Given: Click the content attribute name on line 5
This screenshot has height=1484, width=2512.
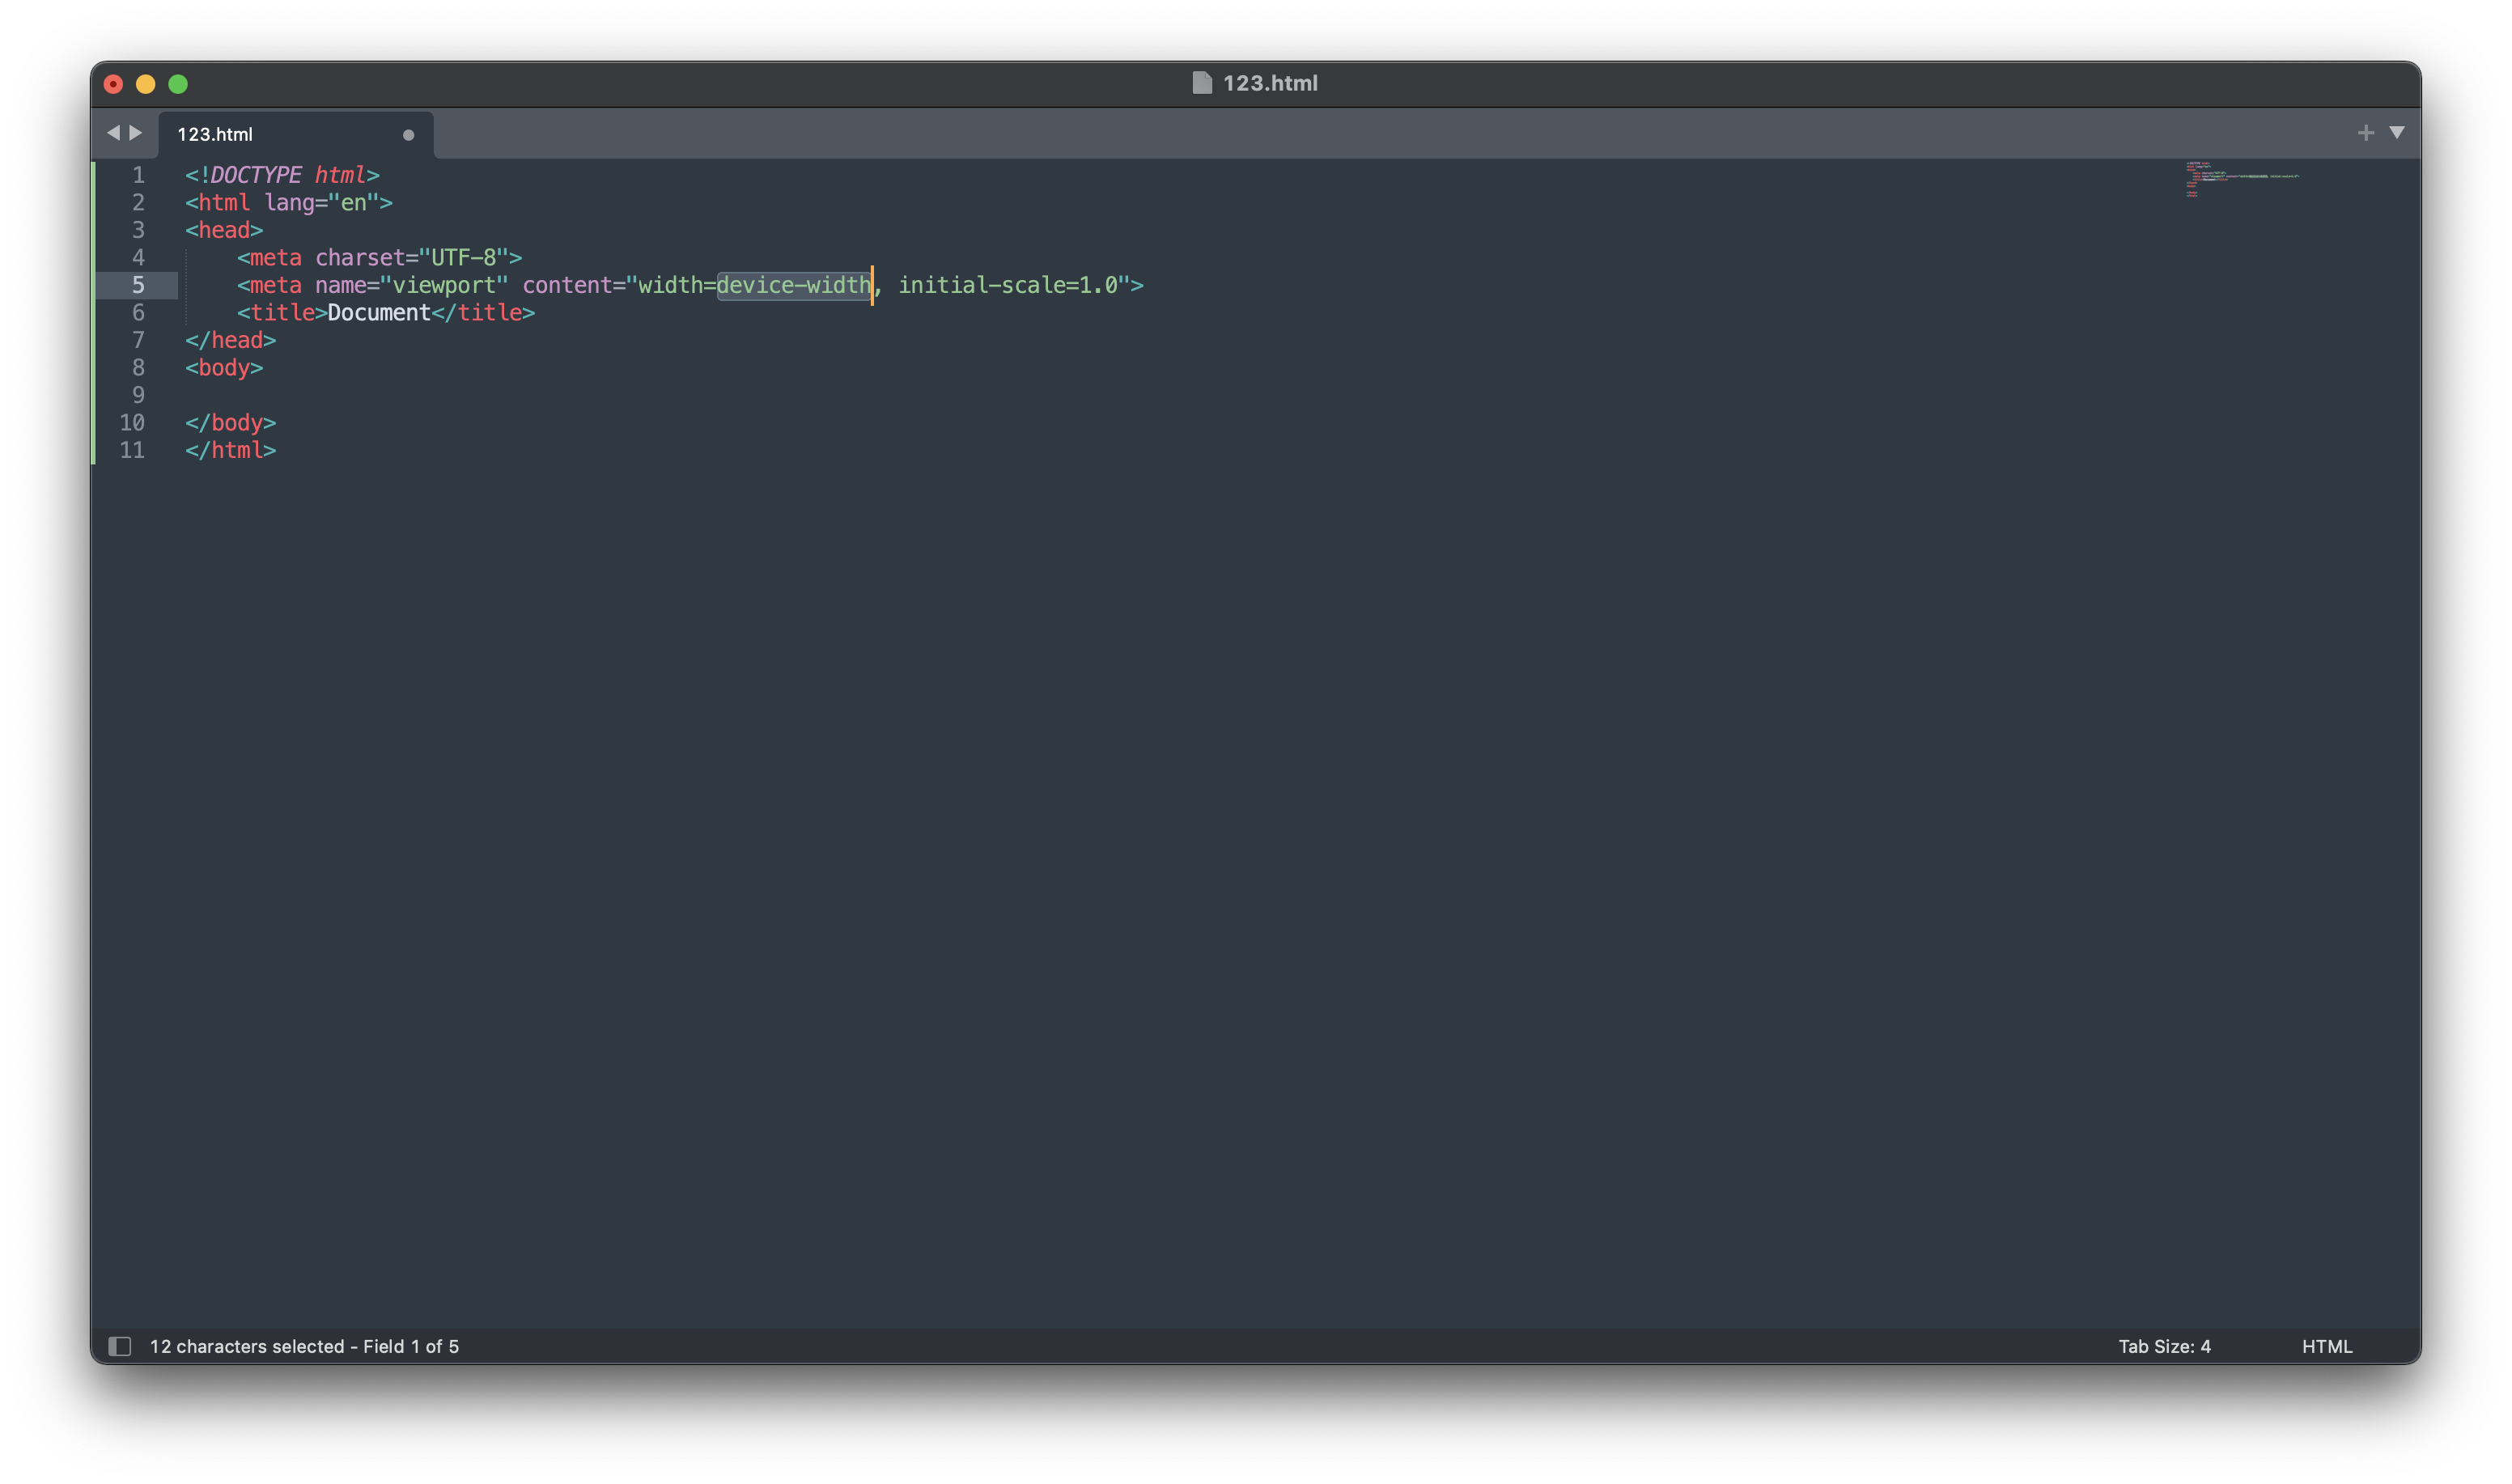Looking at the screenshot, I should pos(567,285).
